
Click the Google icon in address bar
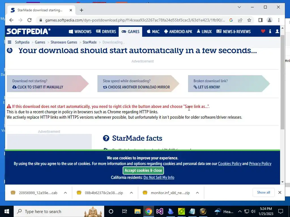pyautogui.click(x=231, y=20)
